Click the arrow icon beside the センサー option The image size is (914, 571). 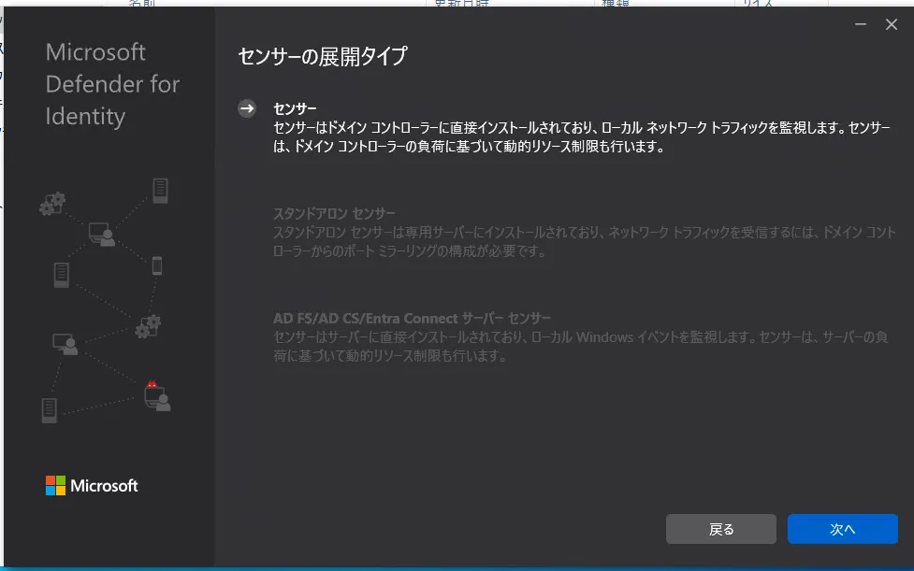[248, 107]
